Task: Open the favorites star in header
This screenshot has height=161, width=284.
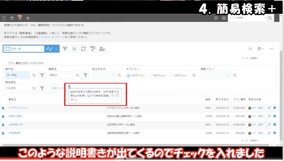Action: pos(28,18)
